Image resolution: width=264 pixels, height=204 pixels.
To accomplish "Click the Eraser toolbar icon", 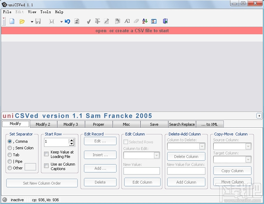I will tap(136, 21).
